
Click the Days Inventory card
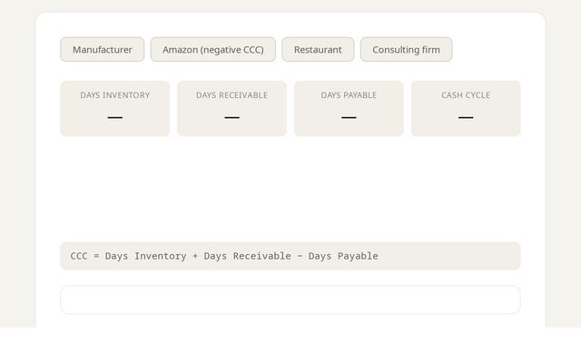pyautogui.click(x=115, y=108)
